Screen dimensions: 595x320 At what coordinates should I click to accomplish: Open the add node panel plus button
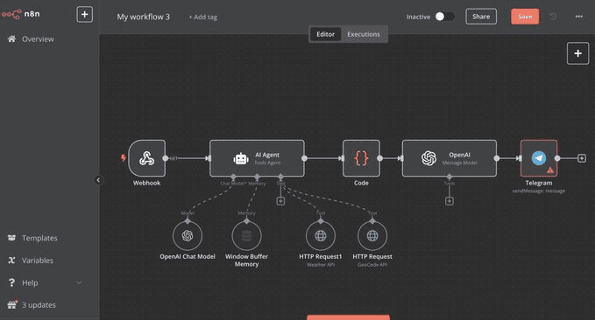(578, 53)
